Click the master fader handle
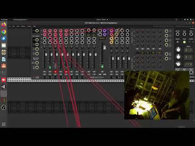The width and height of the screenshot is (195, 146). 104,47
